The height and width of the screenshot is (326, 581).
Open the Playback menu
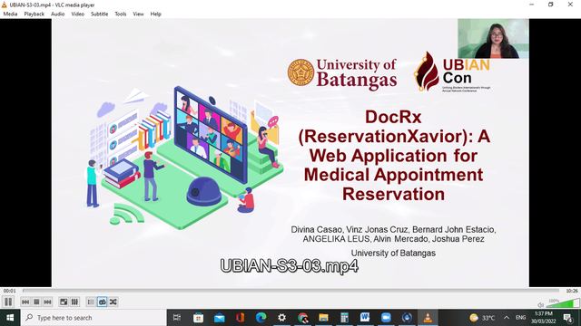tap(34, 14)
